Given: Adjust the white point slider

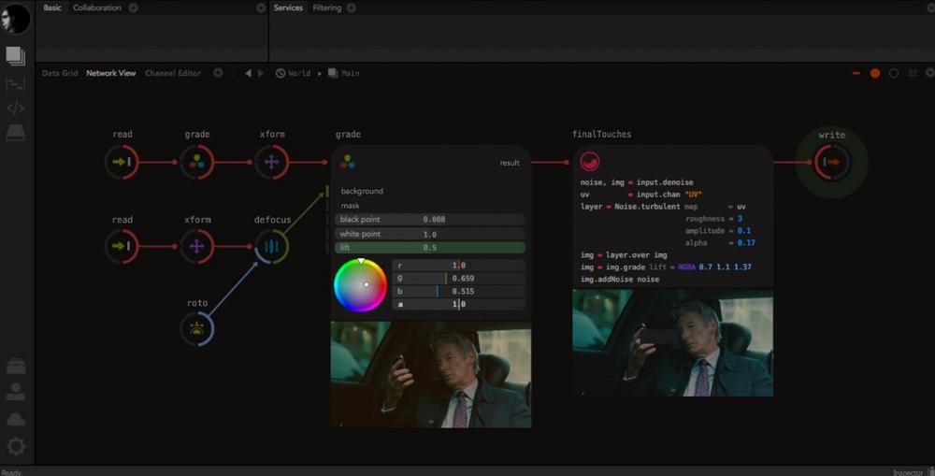Looking at the screenshot, I should tap(430, 234).
